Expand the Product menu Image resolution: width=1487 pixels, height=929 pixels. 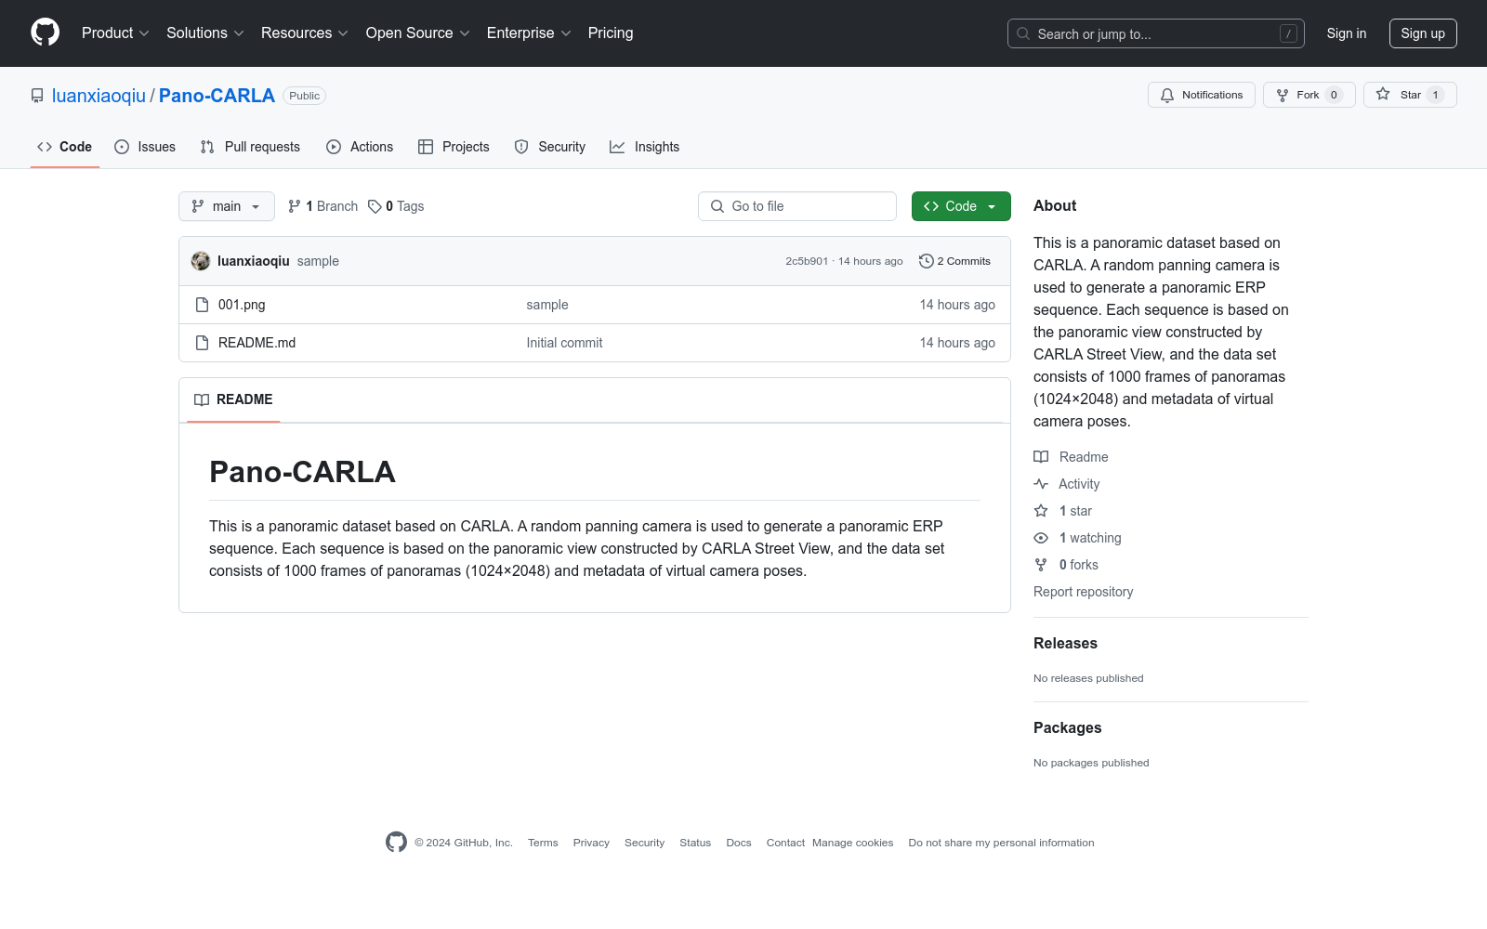tap(115, 33)
